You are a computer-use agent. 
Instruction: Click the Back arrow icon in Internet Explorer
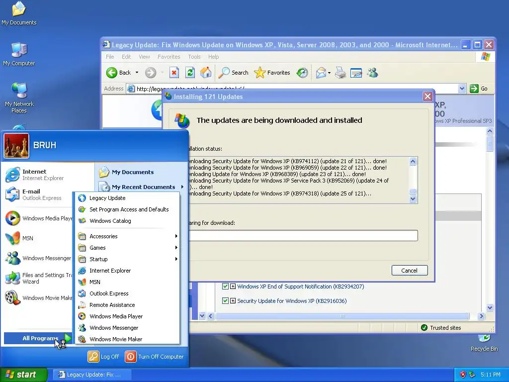[x=112, y=73]
